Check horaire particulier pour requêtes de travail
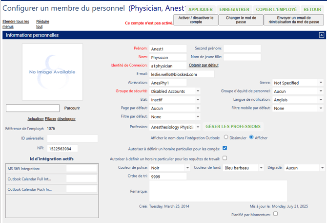327x223 pixels. [x=225, y=158]
